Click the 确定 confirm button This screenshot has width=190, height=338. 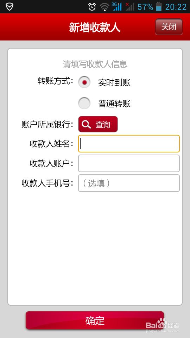point(95,320)
